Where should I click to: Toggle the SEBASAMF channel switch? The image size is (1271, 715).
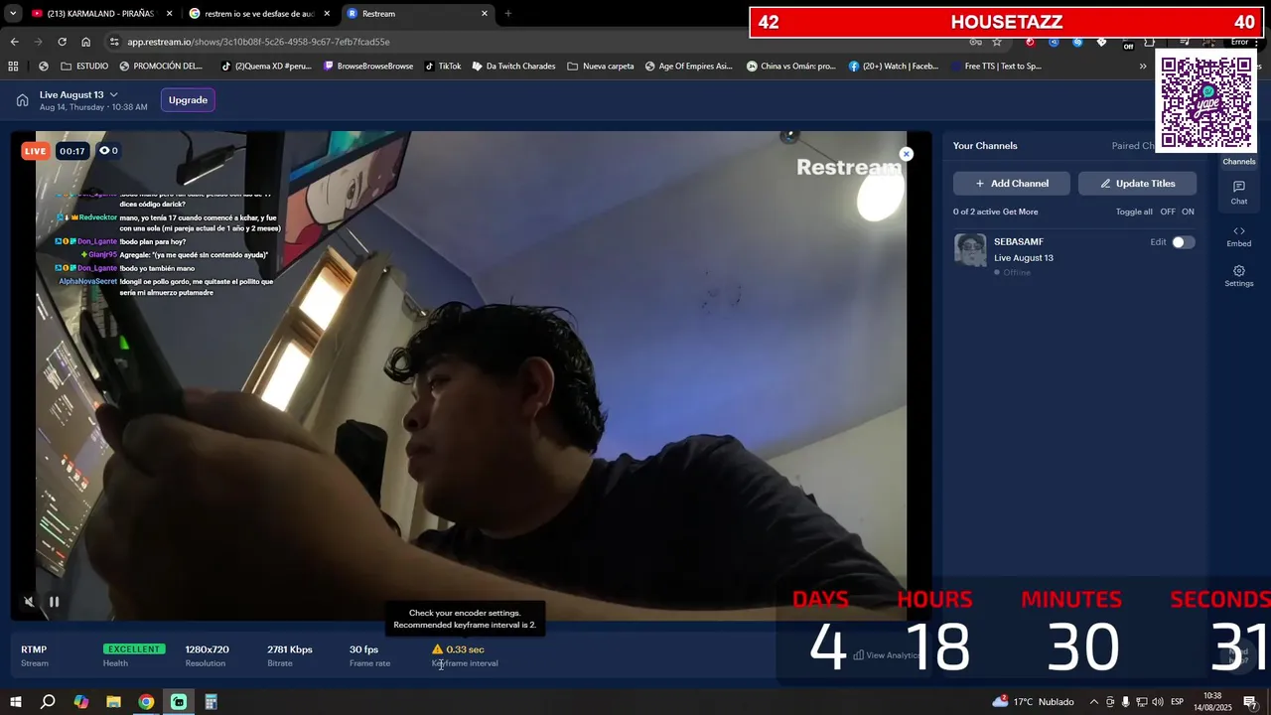[x=1183, y=242]
